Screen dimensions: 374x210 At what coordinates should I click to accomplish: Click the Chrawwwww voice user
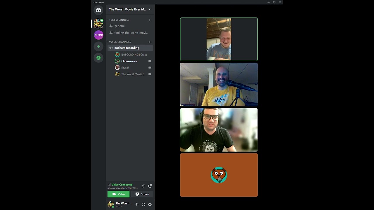point(134,61)
